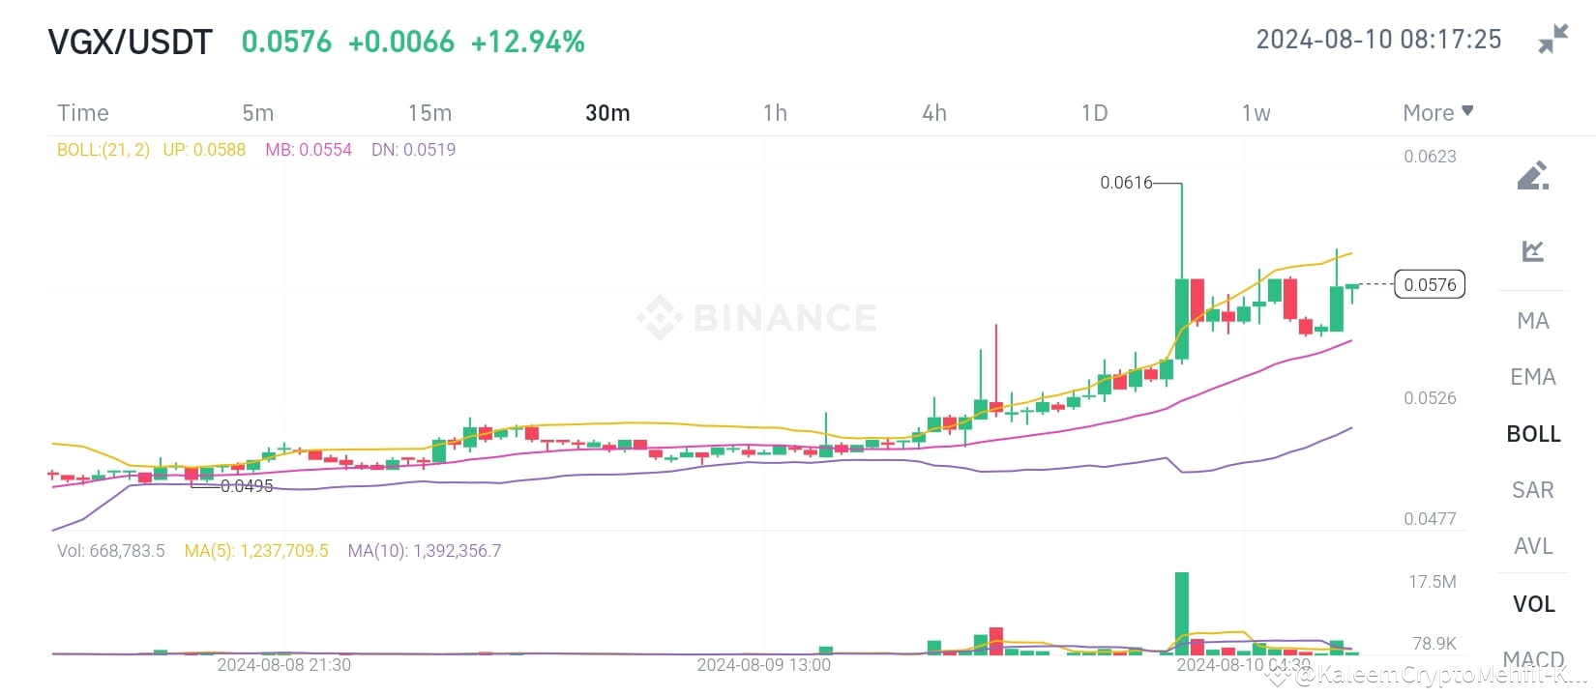Exit fullscreen using collapse arrows icon

point(1553,39)
